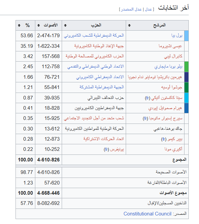Open party link يونيفرس
This screenshot has width=199, height=224.
[117, 149]
